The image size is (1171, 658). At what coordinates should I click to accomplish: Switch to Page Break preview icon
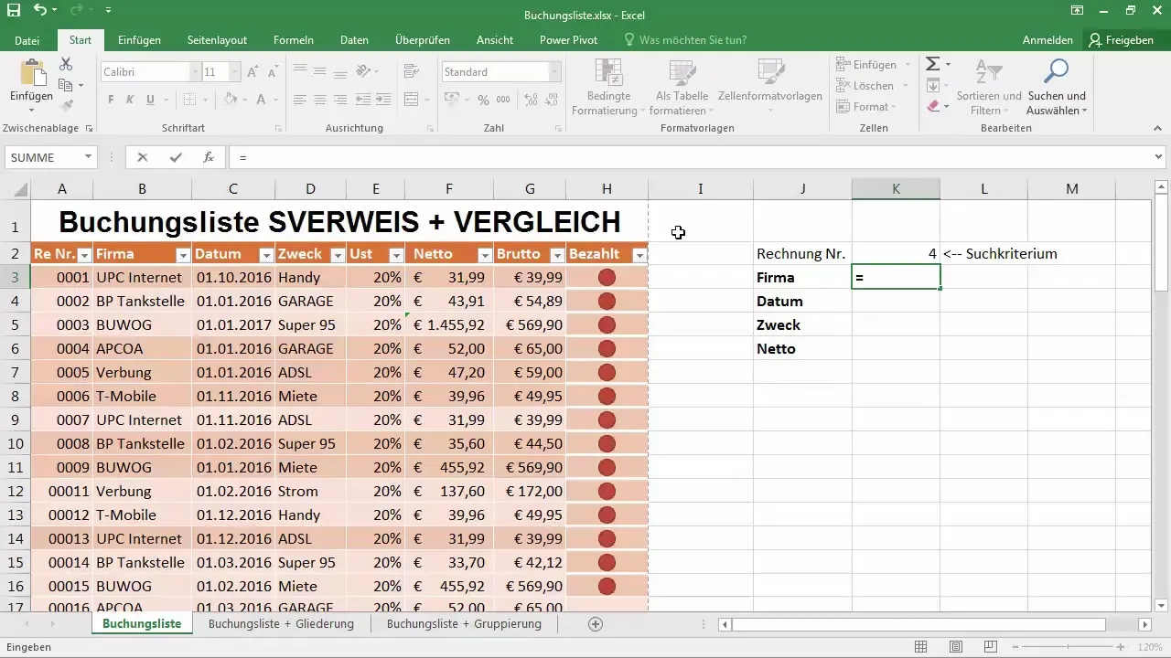(x=990, y=647)
